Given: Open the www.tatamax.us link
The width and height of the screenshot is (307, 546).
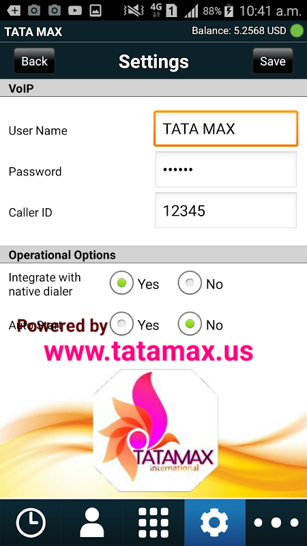Looking at the screenshot, I should (x=149, y=351).
